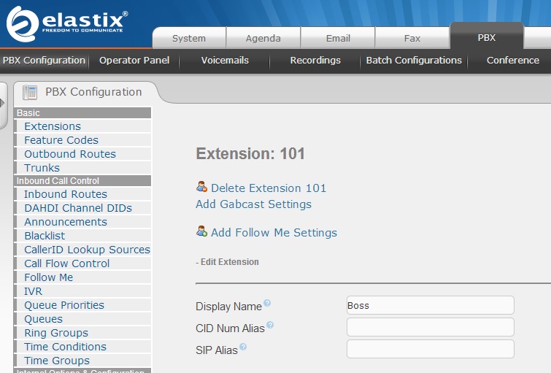This screenshot has width=551, height=373.
Task: Click Add Gabcast Settings link
Action: (x=253, y=204)
